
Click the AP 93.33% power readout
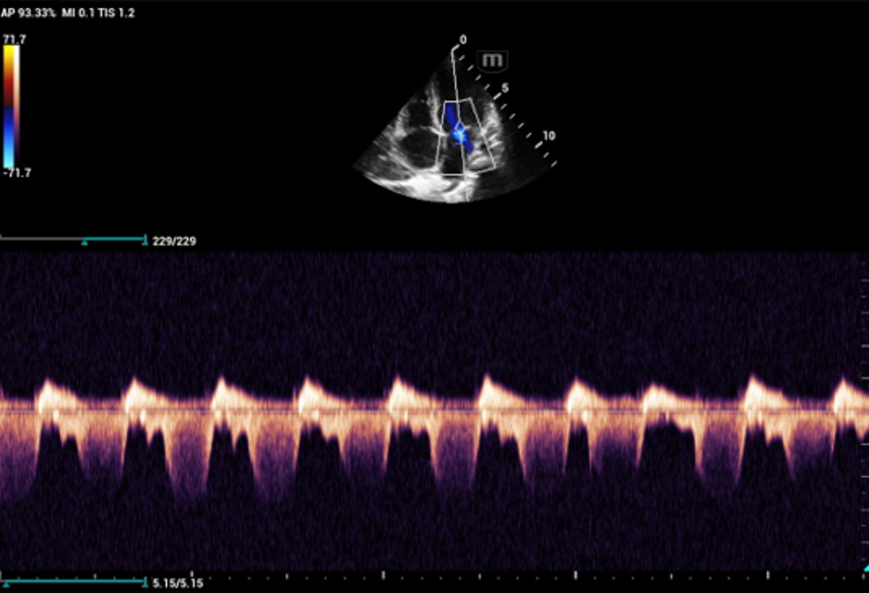(28, 12)
